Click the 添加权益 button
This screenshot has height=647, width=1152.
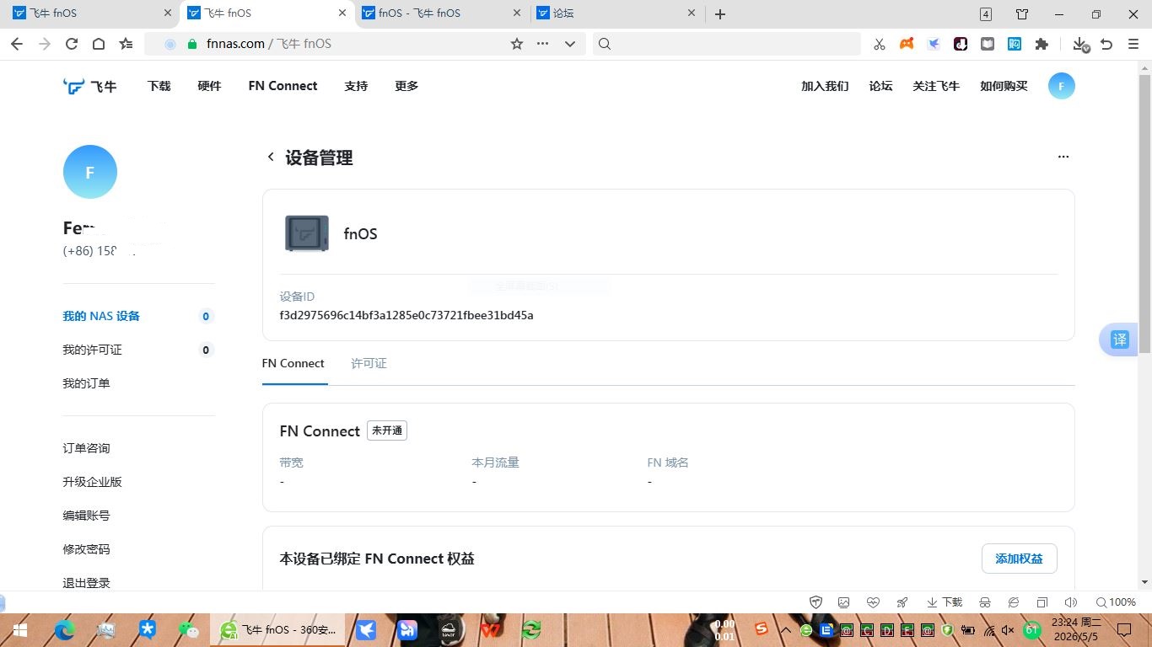pyautogui.click(x=1019, y=559)
